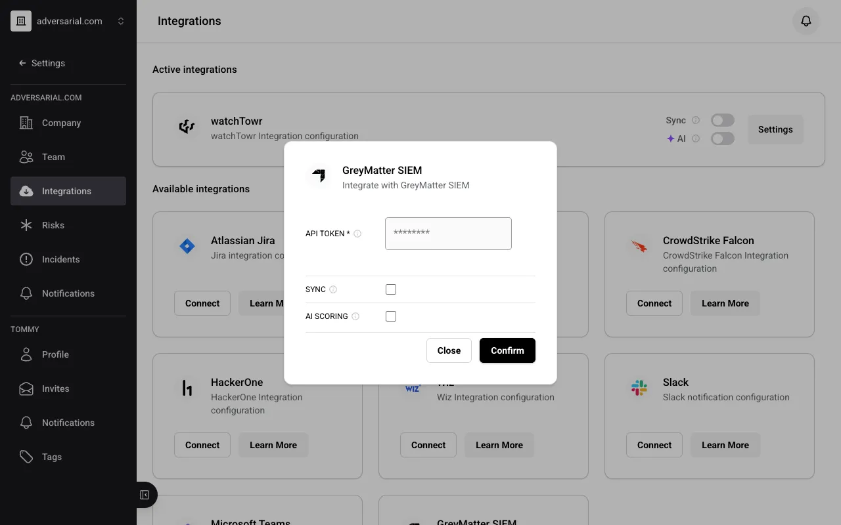Viewport: 841px width, 525px height.
Task: Close the GreyMatter SIEM dialog
Action: 449,350
